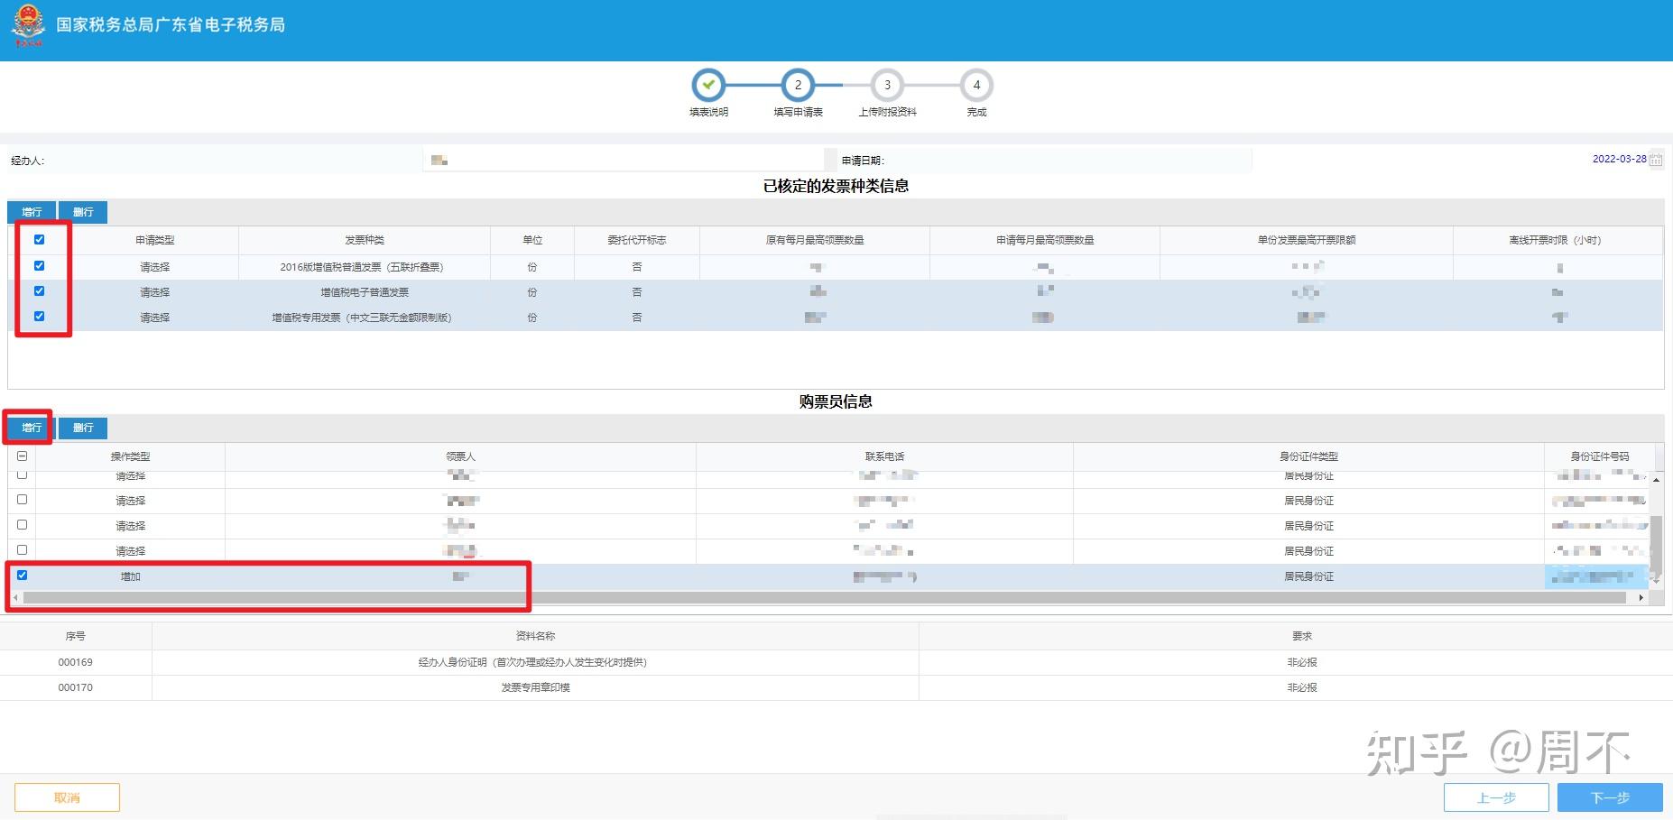Viewport: 1673px width, 820px height.
Task: Open the calendar icon beside 申请日期
Action: tap(1656, 160)
